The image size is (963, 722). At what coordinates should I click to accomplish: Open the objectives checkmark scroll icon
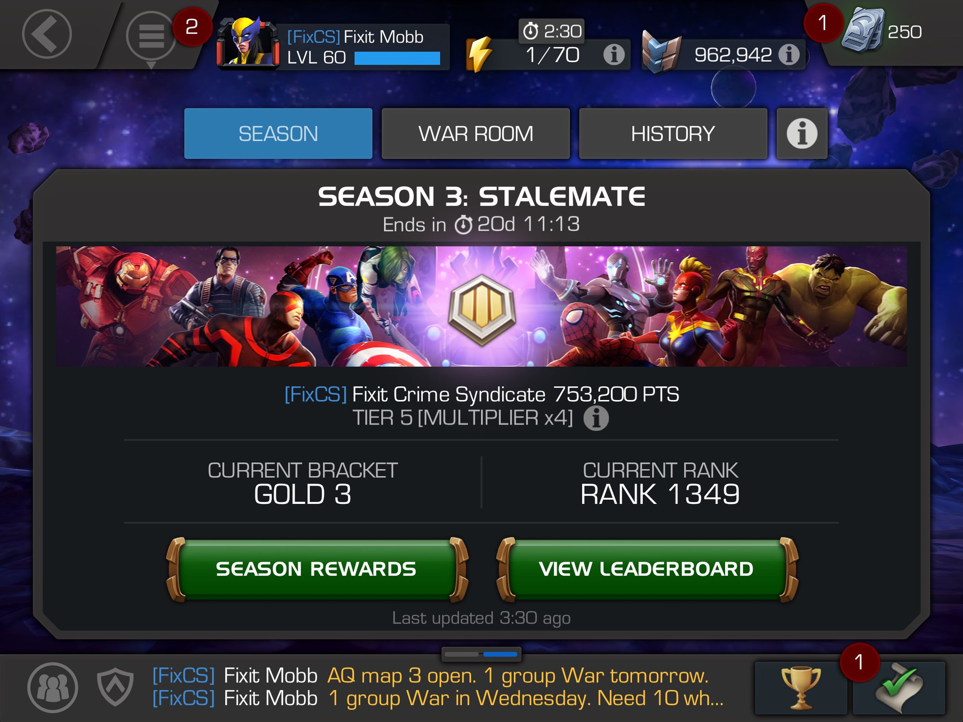pyautogui.click(x=899, y=688)
